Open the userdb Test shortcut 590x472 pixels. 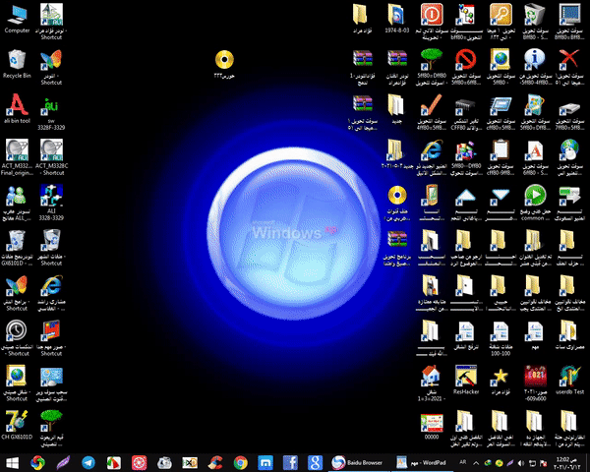coord(569,380)
